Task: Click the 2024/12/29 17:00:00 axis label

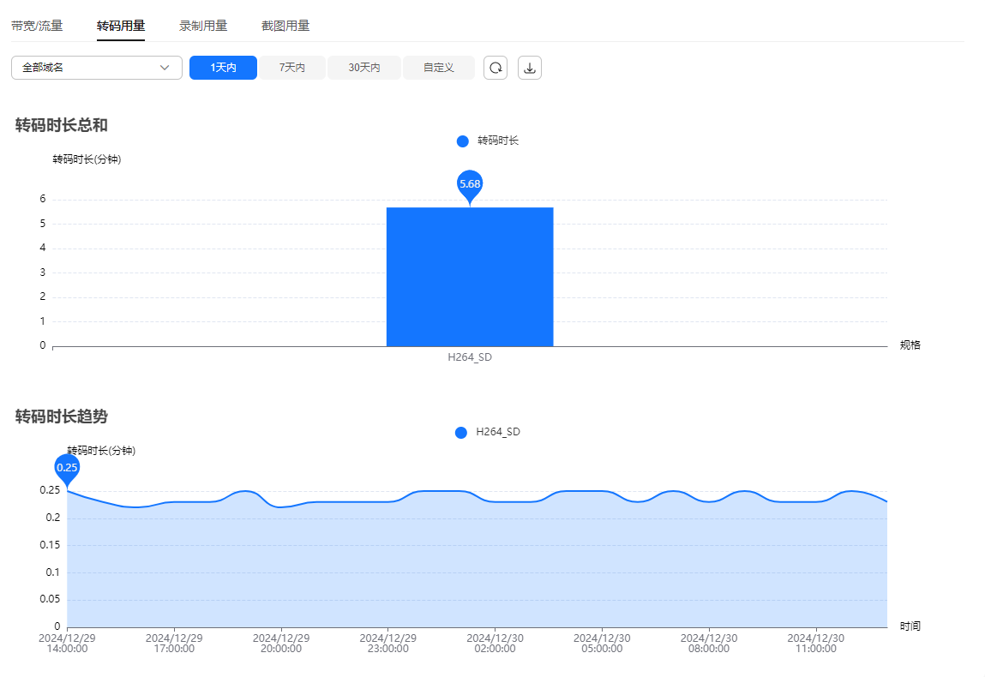Action: 174,643
